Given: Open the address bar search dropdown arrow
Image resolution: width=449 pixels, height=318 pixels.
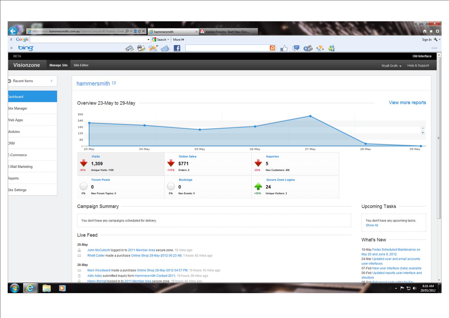Looking at the screenshot, I should 131,31.
